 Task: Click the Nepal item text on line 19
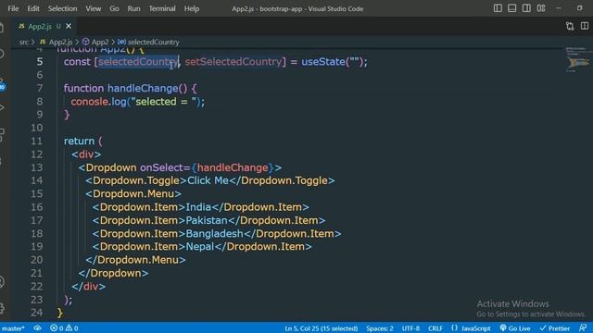point(200,247)
